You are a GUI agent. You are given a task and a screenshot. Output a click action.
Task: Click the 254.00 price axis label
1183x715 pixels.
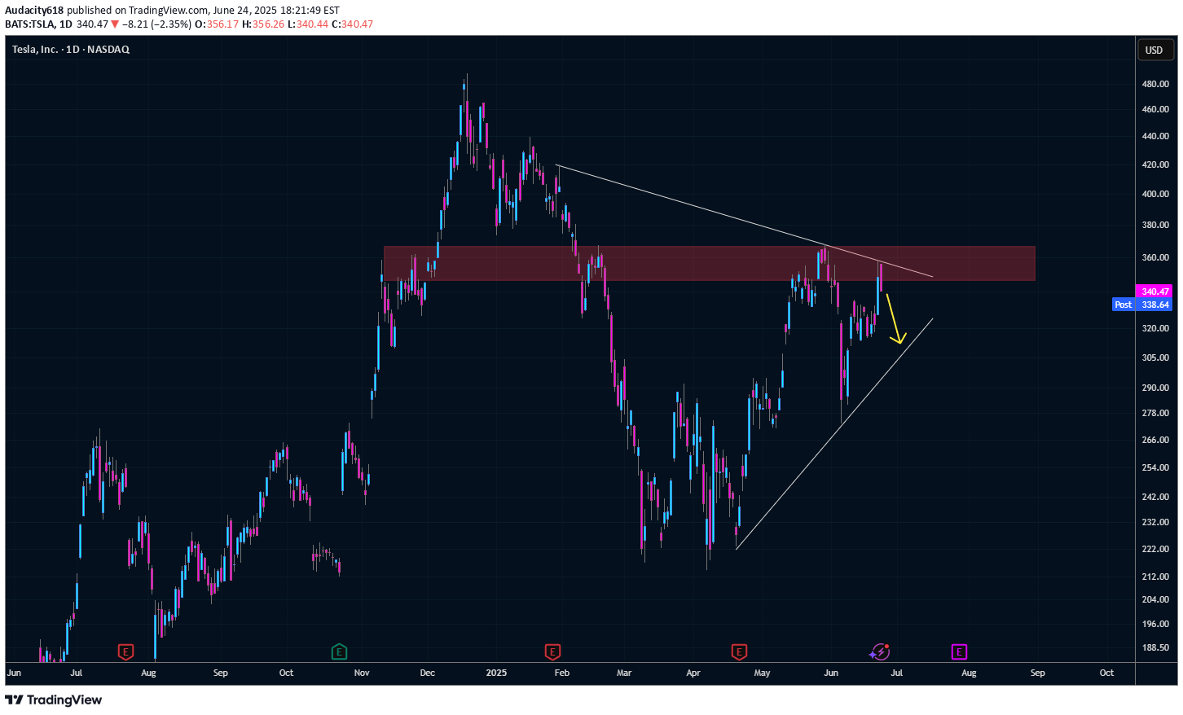click(x=1155, y=467)
